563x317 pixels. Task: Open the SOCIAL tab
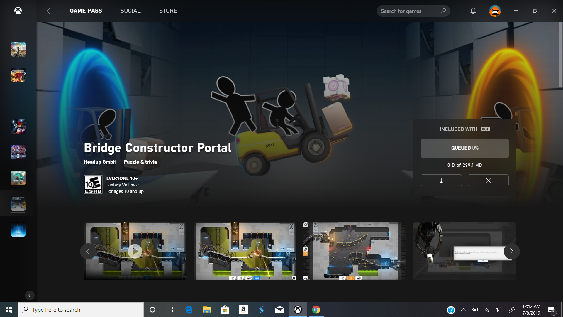click(130, 11)
